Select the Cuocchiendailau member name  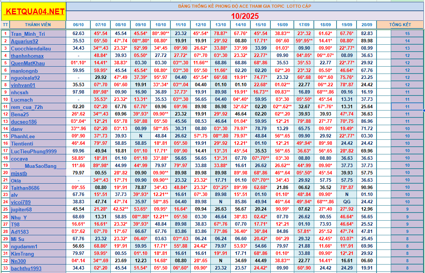click(x=31, y=49)
